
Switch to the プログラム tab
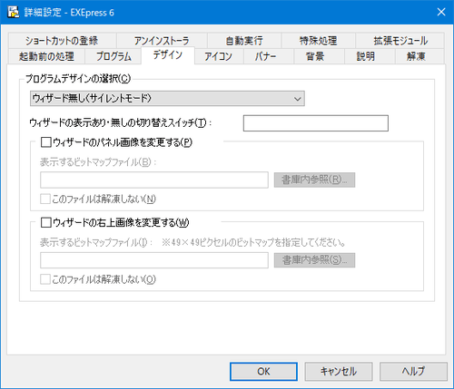113,56
